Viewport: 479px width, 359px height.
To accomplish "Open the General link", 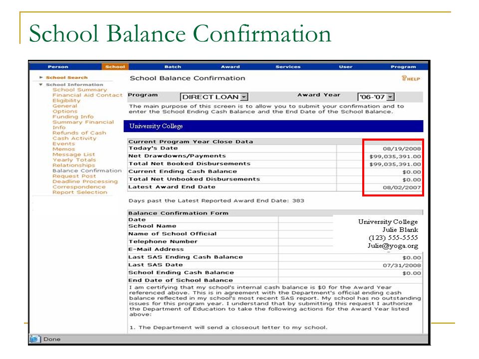I will point(65,106).
